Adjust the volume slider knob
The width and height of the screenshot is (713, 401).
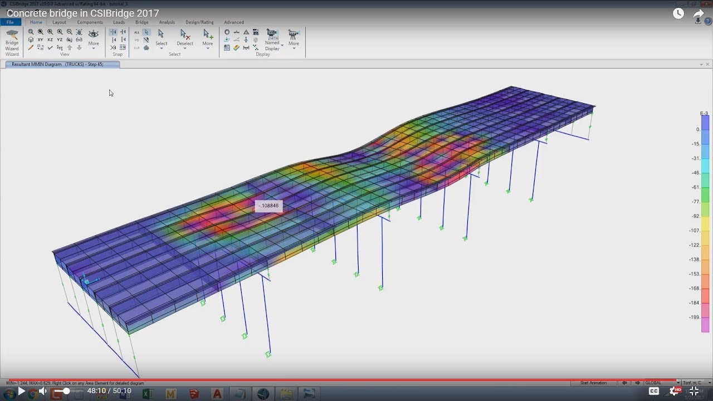(66, 391)
